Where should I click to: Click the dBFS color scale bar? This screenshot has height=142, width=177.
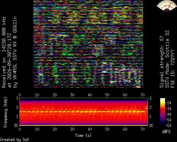[163, 112]
